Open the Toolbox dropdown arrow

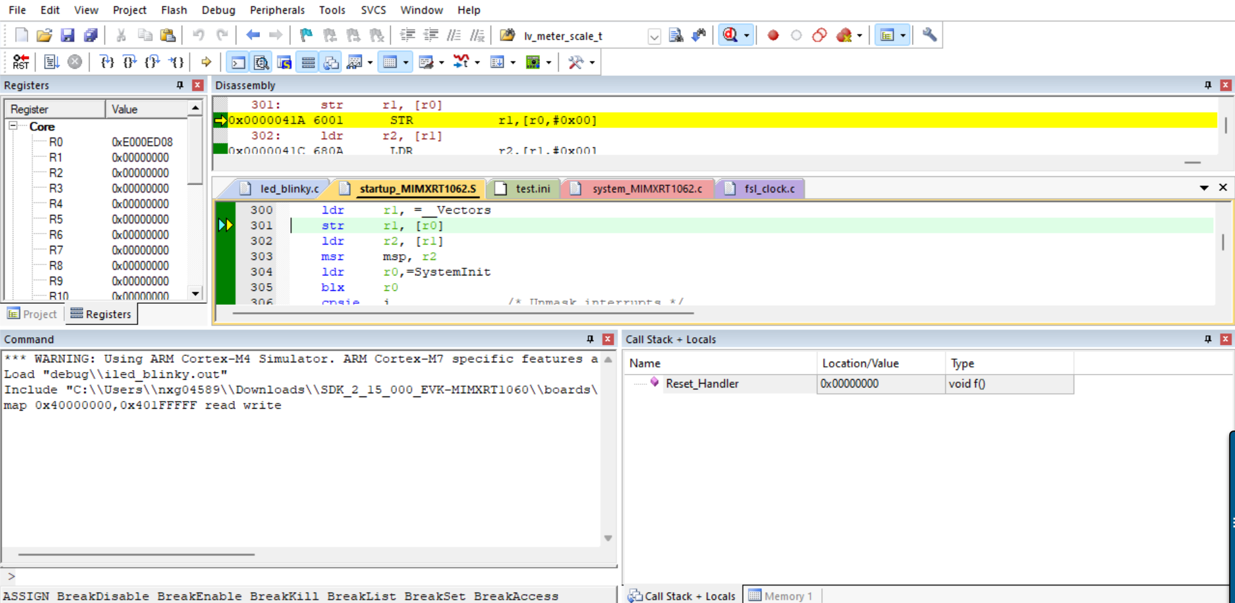pos(592,62)
